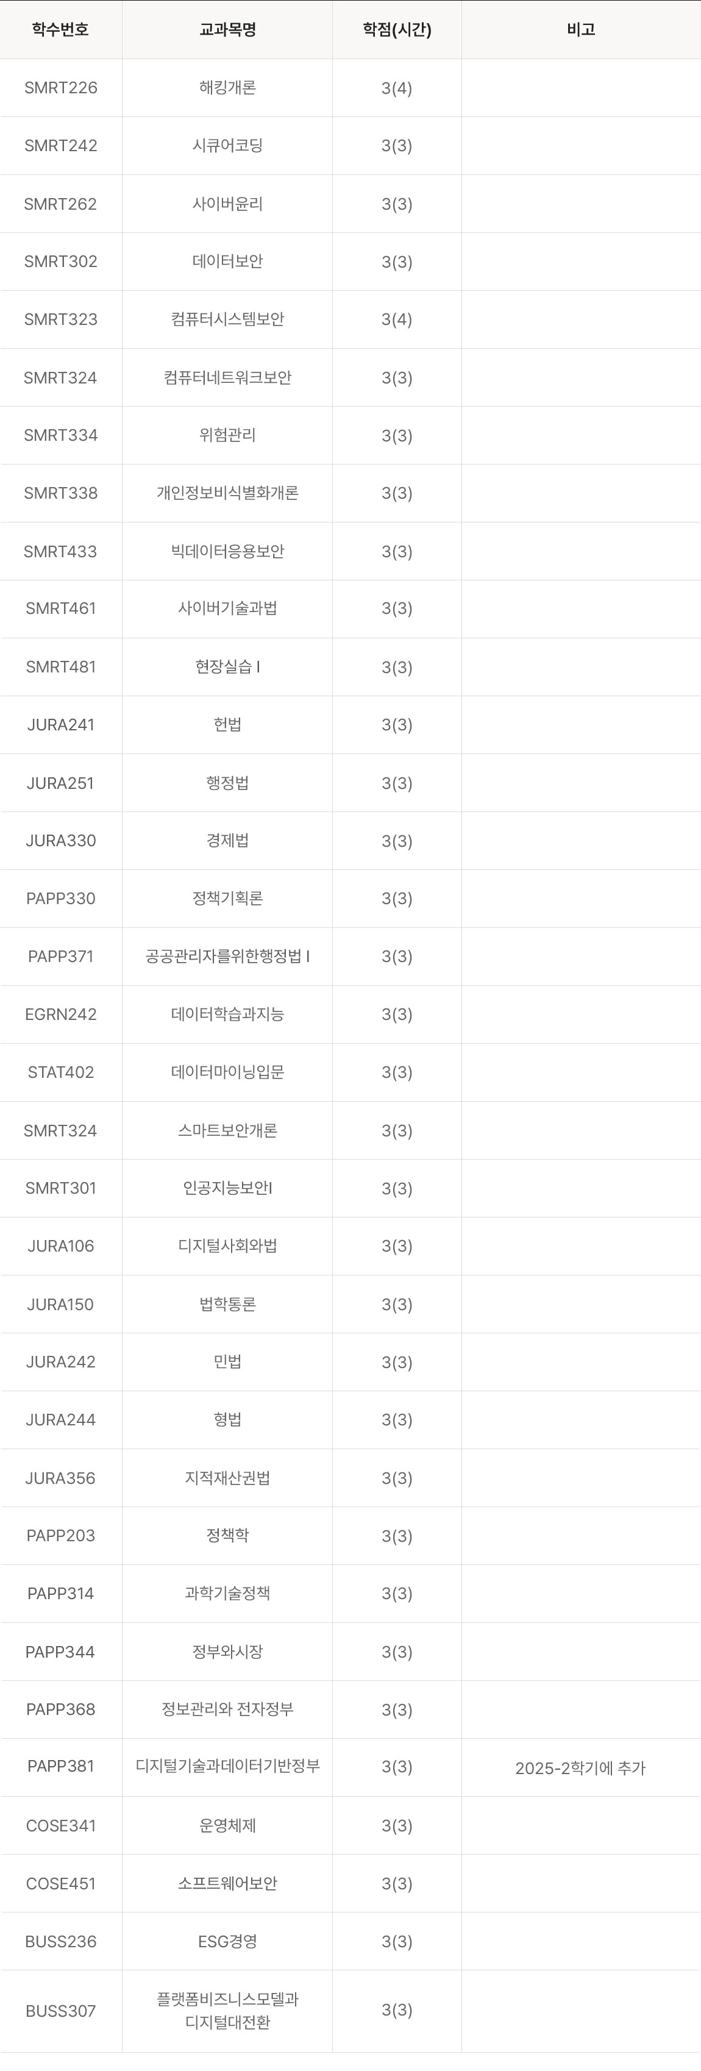The height and width of the screenshot is (2071, 701).
Task: Click the 교과목명 column header
Action: pos(227,30)
